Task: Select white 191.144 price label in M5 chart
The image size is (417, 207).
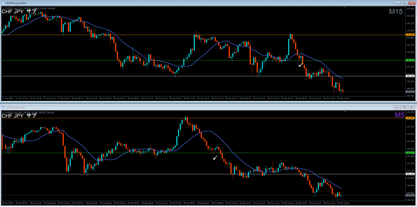Action: 410,174
